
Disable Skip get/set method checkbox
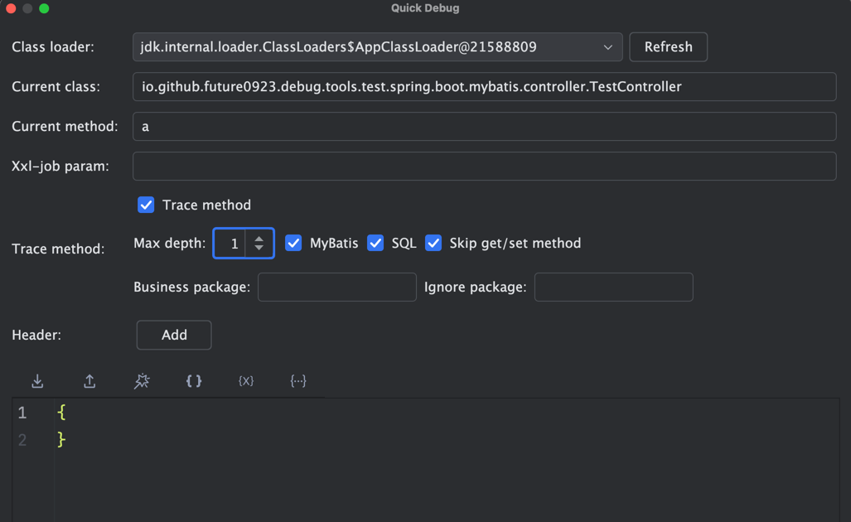pos(433,243)
